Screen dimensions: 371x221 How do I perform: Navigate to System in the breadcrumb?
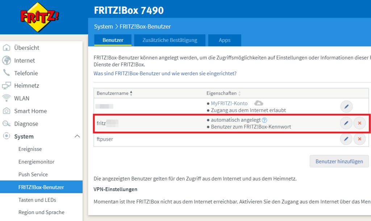pyautogui.click(x=103, y=27)
